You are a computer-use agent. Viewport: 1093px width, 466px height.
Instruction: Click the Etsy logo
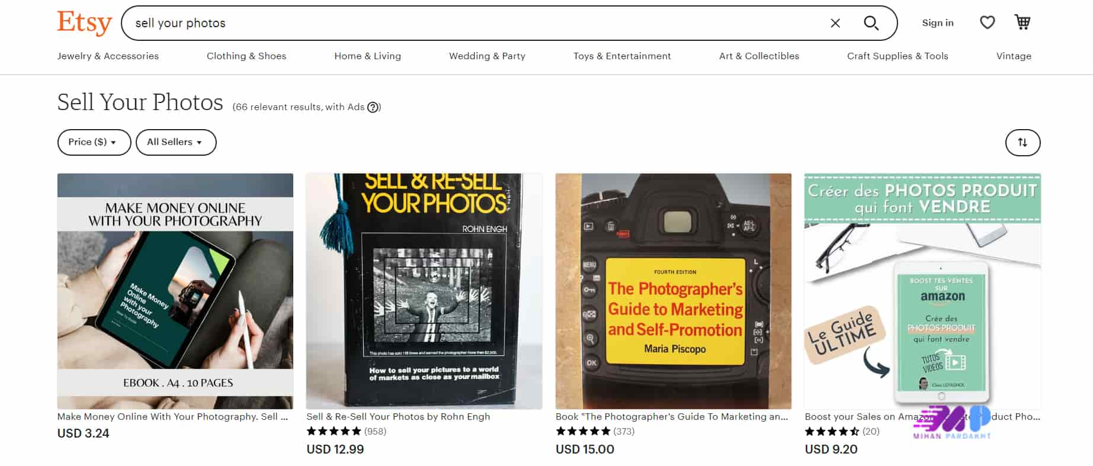point(84,23)
